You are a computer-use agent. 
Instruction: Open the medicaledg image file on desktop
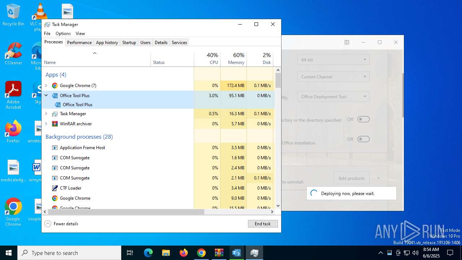[13, 171]
